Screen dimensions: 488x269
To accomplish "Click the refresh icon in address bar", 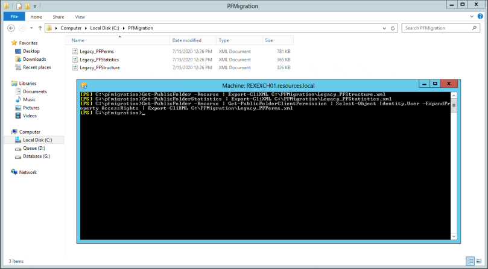I will click(x=393, y=28).
